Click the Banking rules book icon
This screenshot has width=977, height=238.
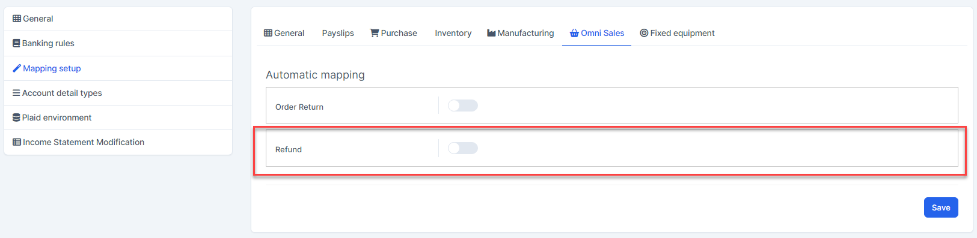[x=16, y=43]
